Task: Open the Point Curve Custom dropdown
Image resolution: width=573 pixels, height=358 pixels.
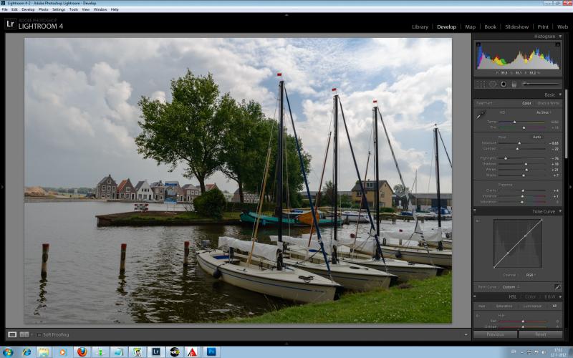Action: (x=511, y=287)
